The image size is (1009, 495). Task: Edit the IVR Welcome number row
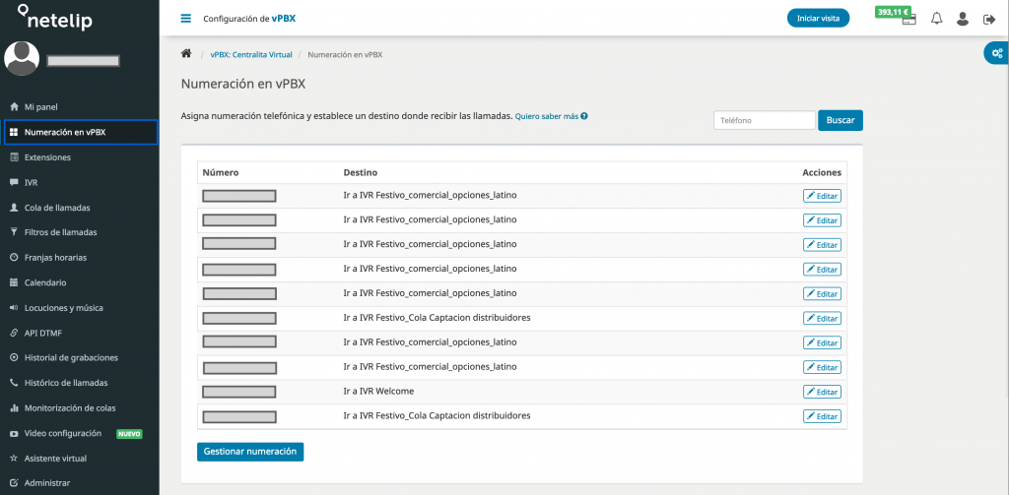822,392
